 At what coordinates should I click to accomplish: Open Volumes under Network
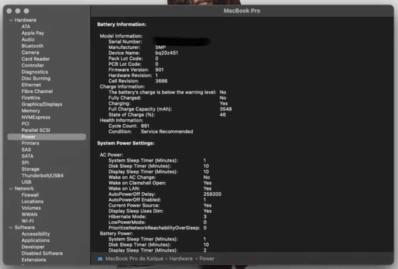tap(31, 208)
